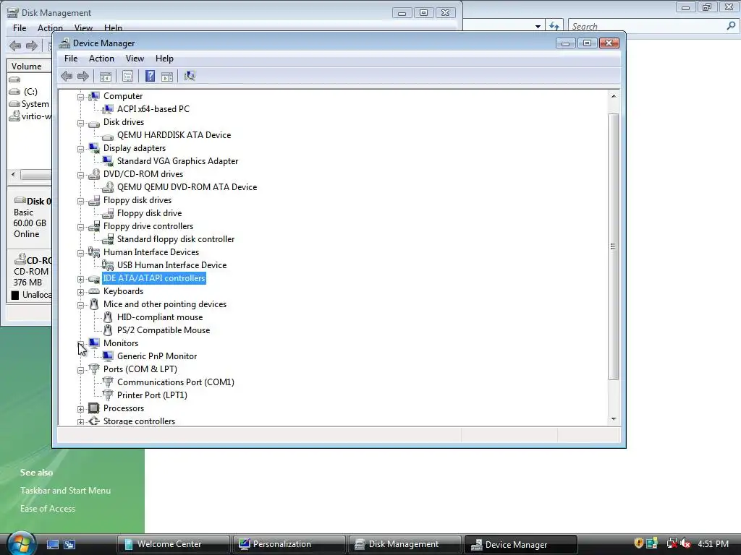Click the Device Manager taskbar button
Viewport: 741px width, 555px height.
pos(520,544)
